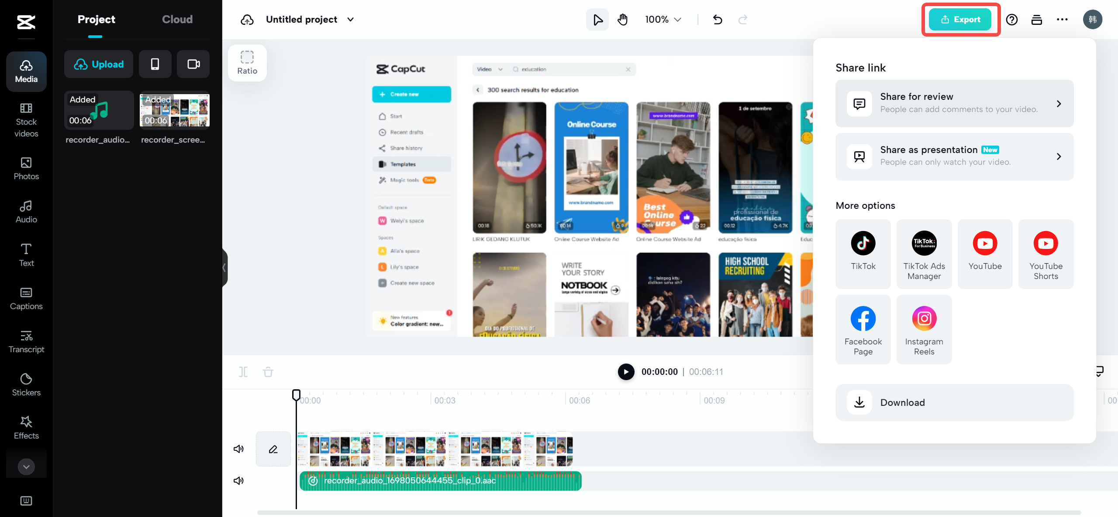The width and height of the screenshot is (1118, 517).
Task: Select the hand pan tool
Action: click(x=623, y=20)
